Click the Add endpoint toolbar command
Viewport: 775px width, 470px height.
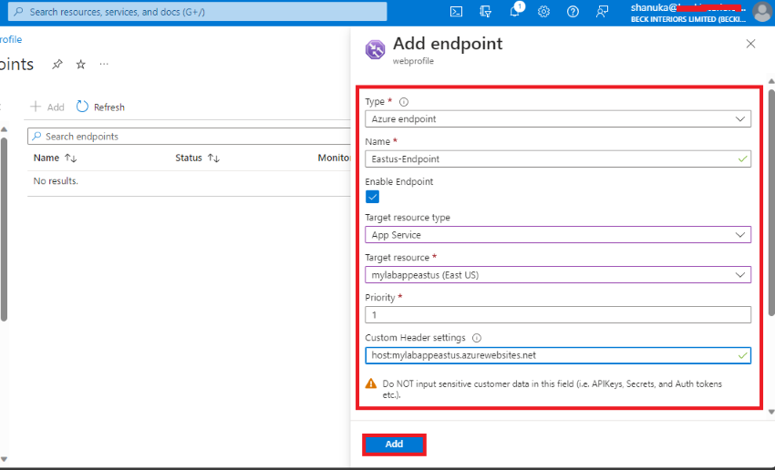[x=47, y=107]
